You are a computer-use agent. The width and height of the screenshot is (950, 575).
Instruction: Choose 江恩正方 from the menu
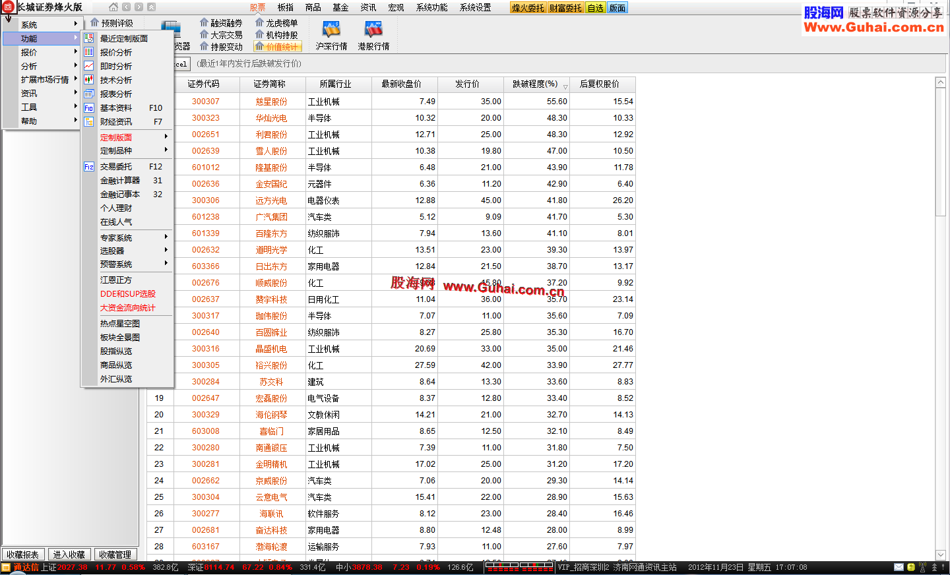(127, 280)
